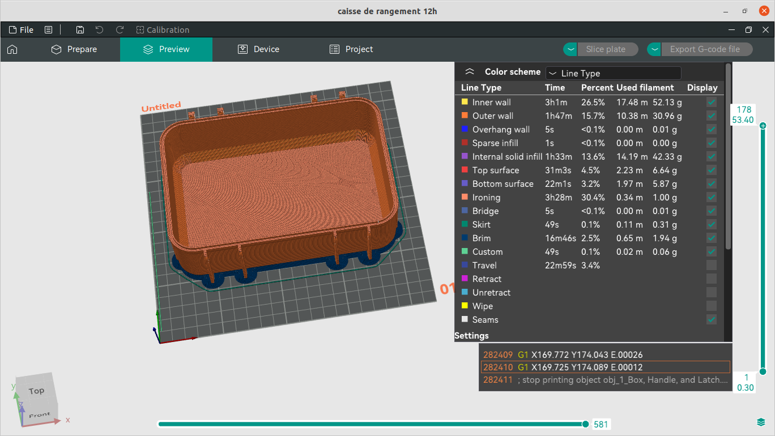Switch to the Prepare tab
This screenshot has width=775, height=436.
pos(74,49)
